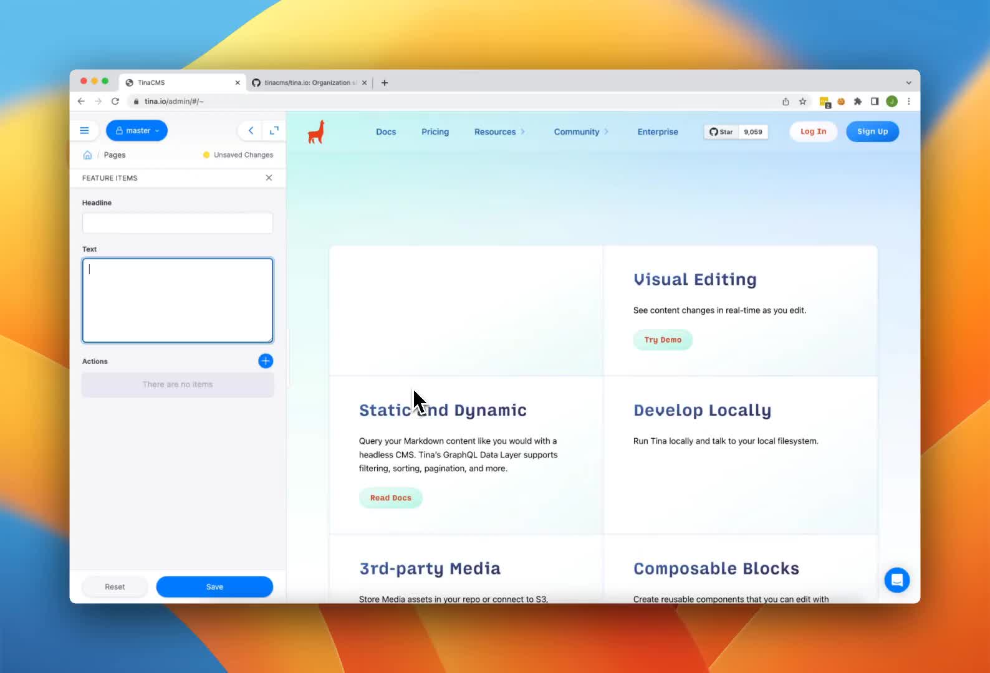Go forward in browser history

coord(98,101)
